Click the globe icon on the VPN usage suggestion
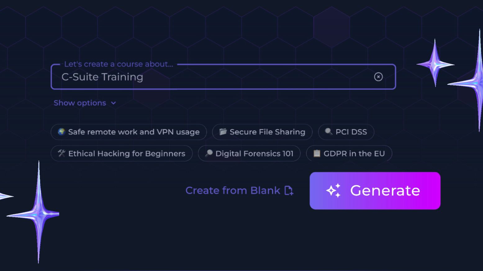This screenshot has height=271, width=483. click(x=61, y=132)
